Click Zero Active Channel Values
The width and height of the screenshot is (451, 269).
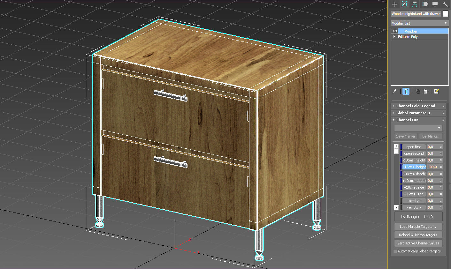pyautogui.click(x=418, y=243)
